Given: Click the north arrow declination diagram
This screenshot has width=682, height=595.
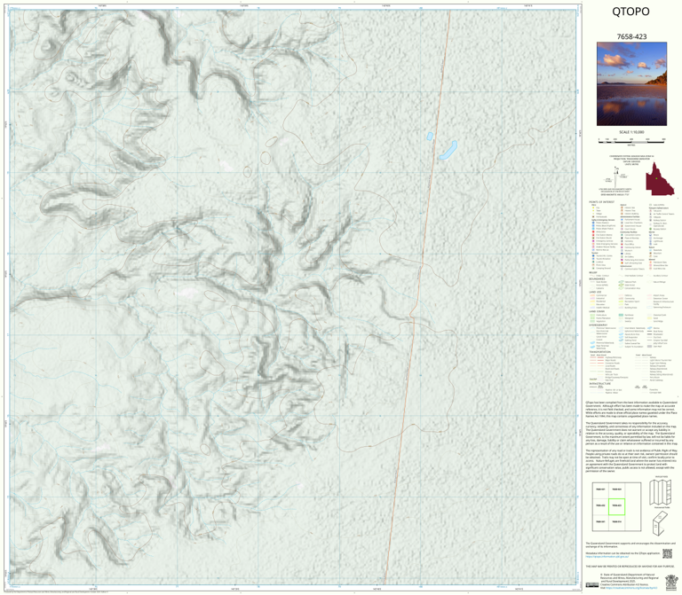Looking at the screenshot, I should pos(615,177).
